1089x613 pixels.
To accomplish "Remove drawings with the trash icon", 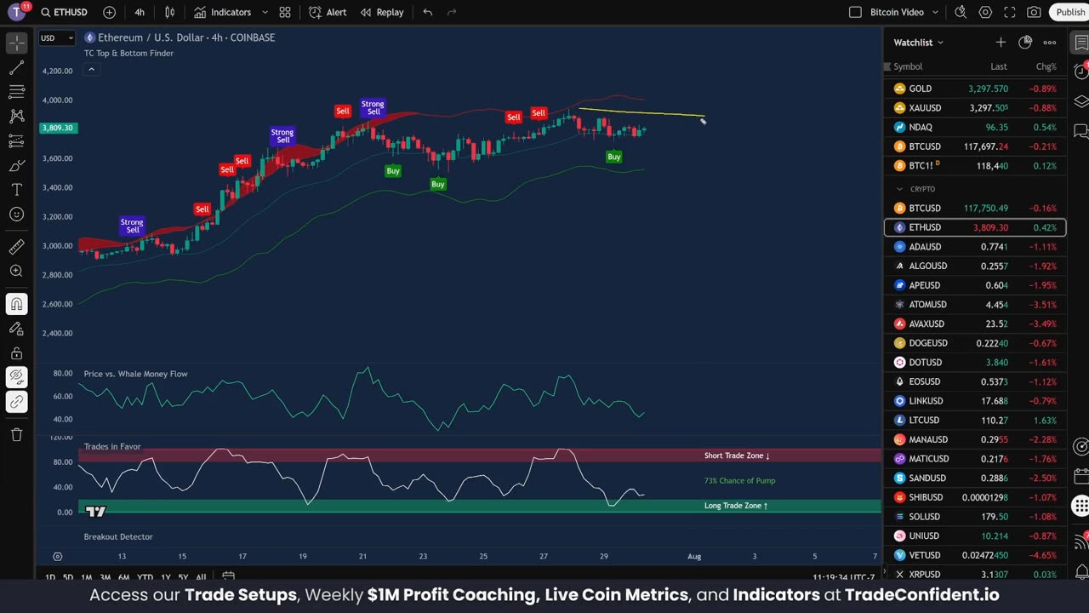I will click(x=16, y=435).
